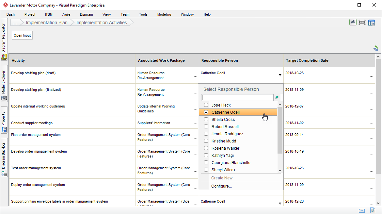Go to Implementation Plan breadcrumb
The width and height of the screenshot is (382, 215).
click(47, 23)
